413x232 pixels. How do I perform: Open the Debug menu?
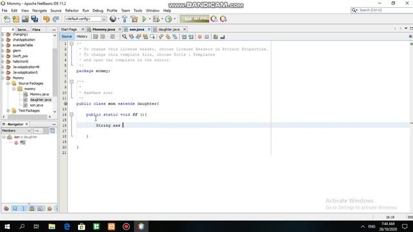click(97, 10)
